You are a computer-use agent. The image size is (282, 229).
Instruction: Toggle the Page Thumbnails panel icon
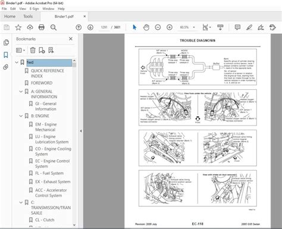(x=6, y=42)
